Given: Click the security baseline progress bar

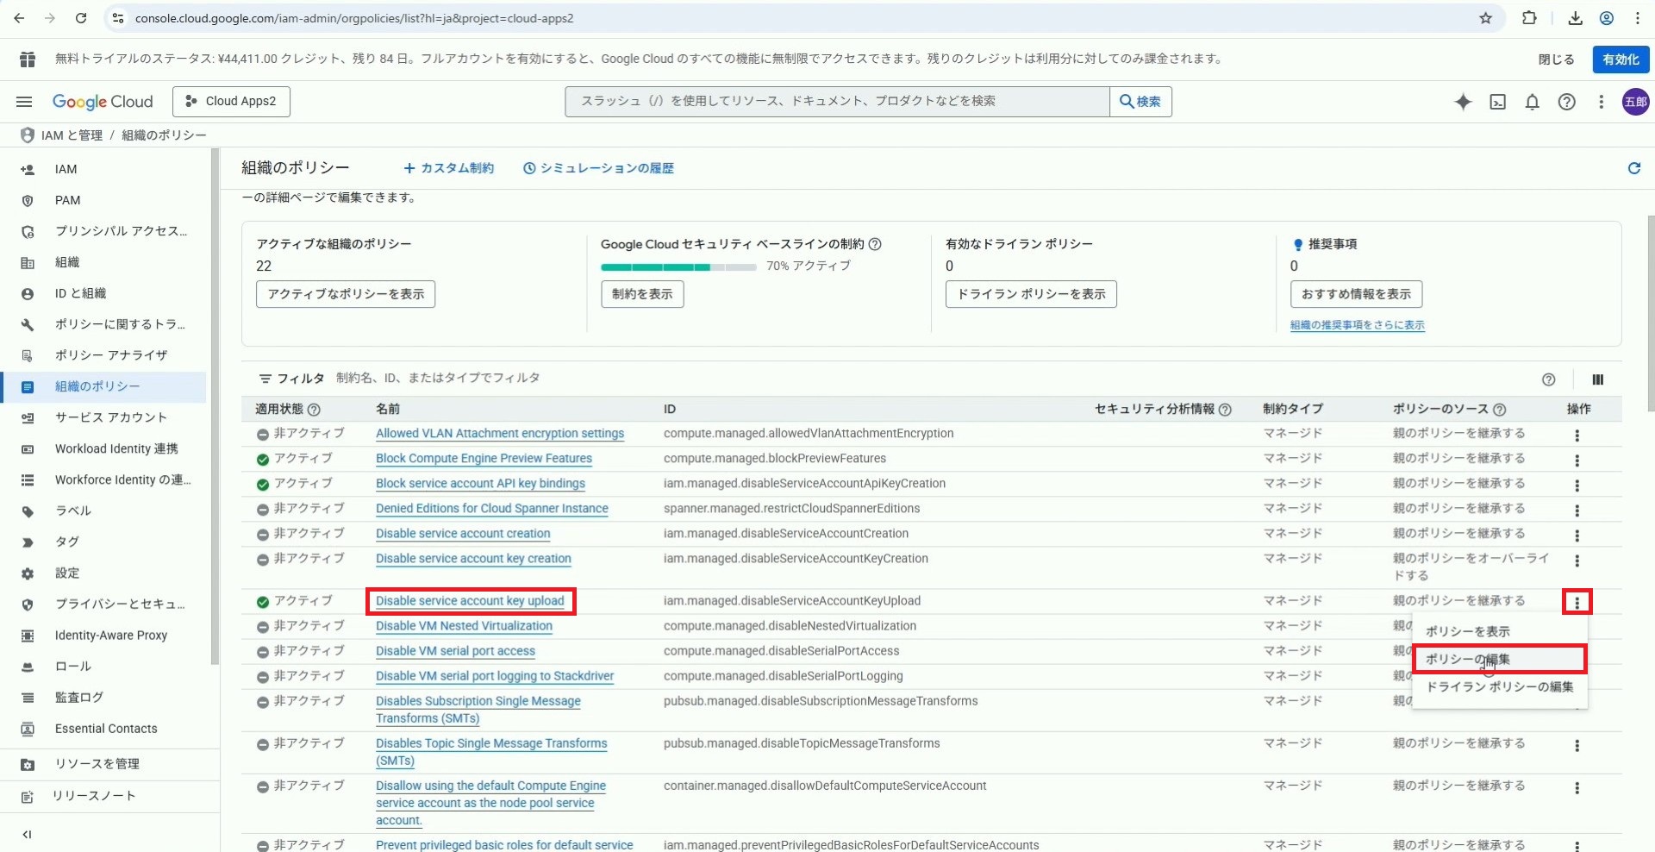Looking at the screenshot, I should tap(678, 267).
